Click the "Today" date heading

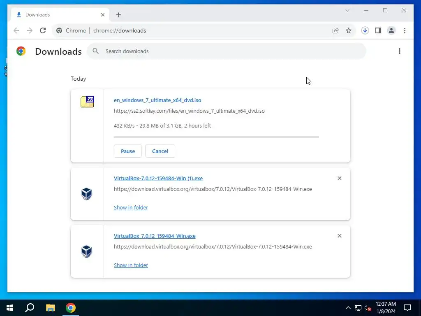[x=79, y=79]
